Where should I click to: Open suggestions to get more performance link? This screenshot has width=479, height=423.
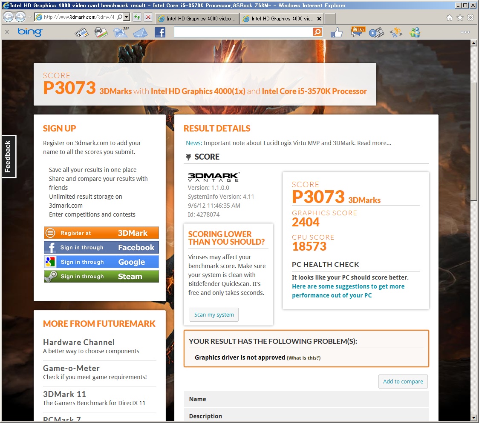348,291
